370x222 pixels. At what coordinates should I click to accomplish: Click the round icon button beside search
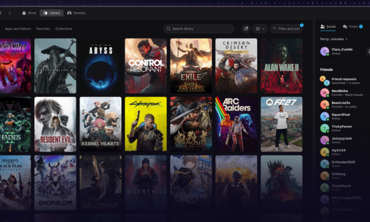tap(246, 29)
